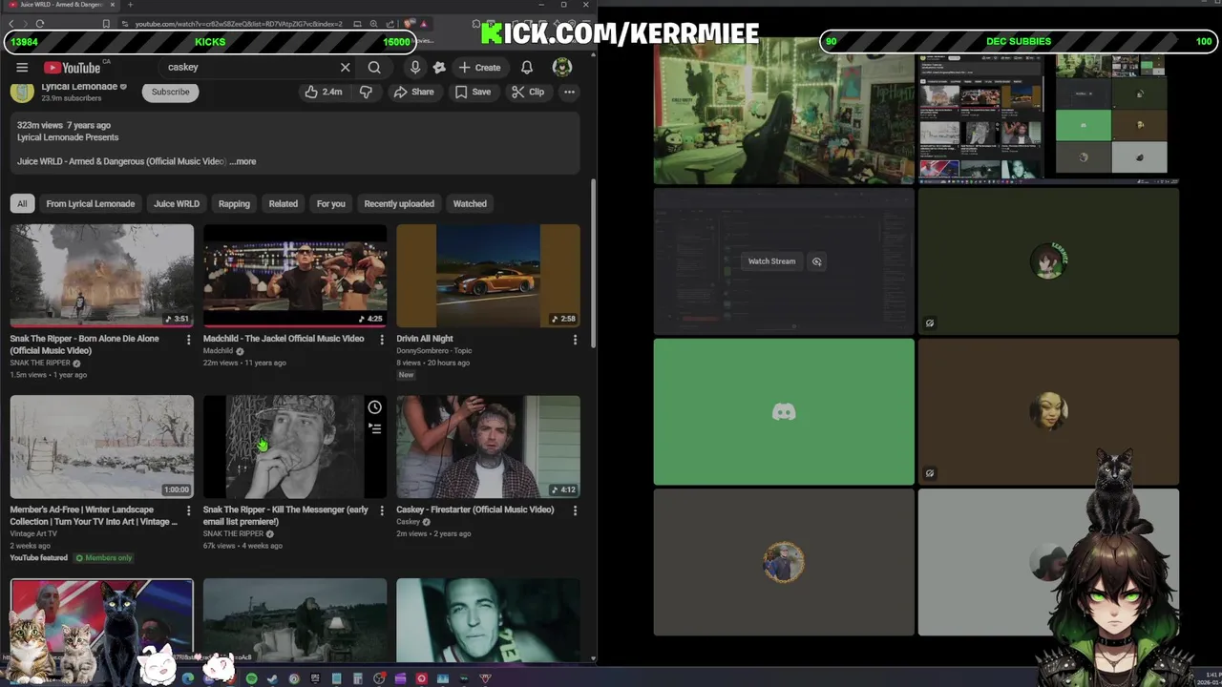1222x687 pixels.
Task: Open YouTube notifications bell
Action: tap(526, 67)
